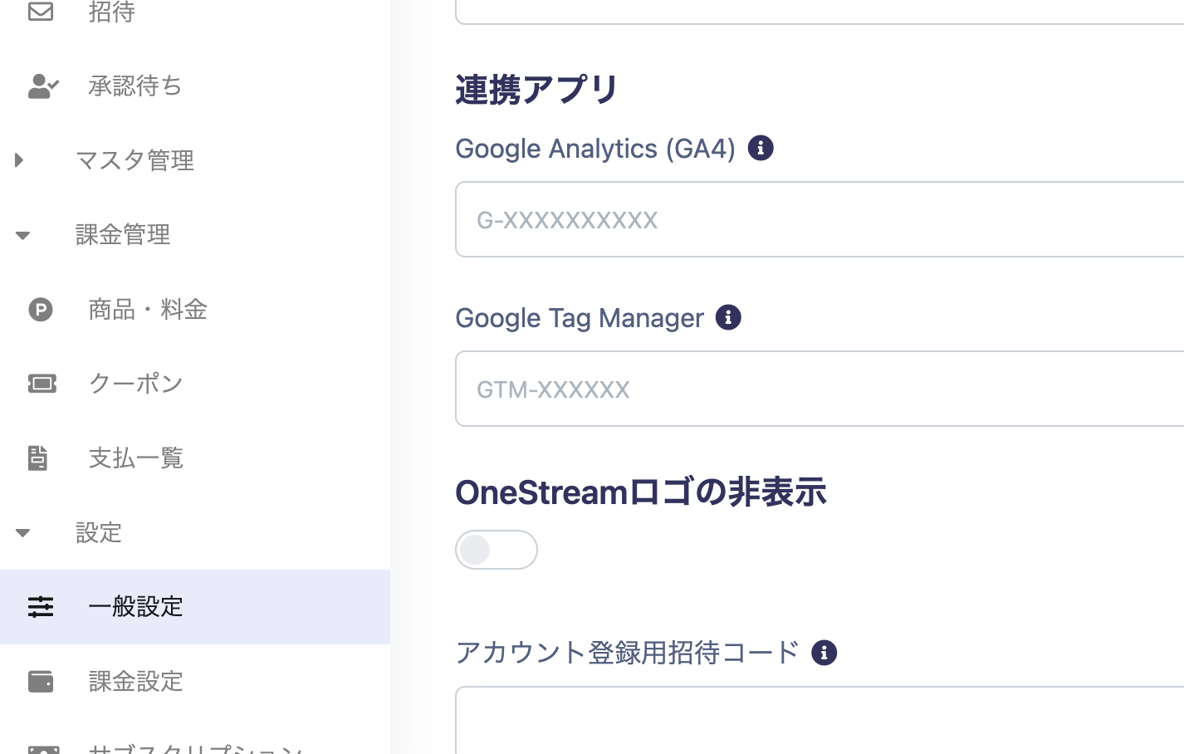Toggle the OneStreamロゴの非表示 switch

tap(497, 550)
